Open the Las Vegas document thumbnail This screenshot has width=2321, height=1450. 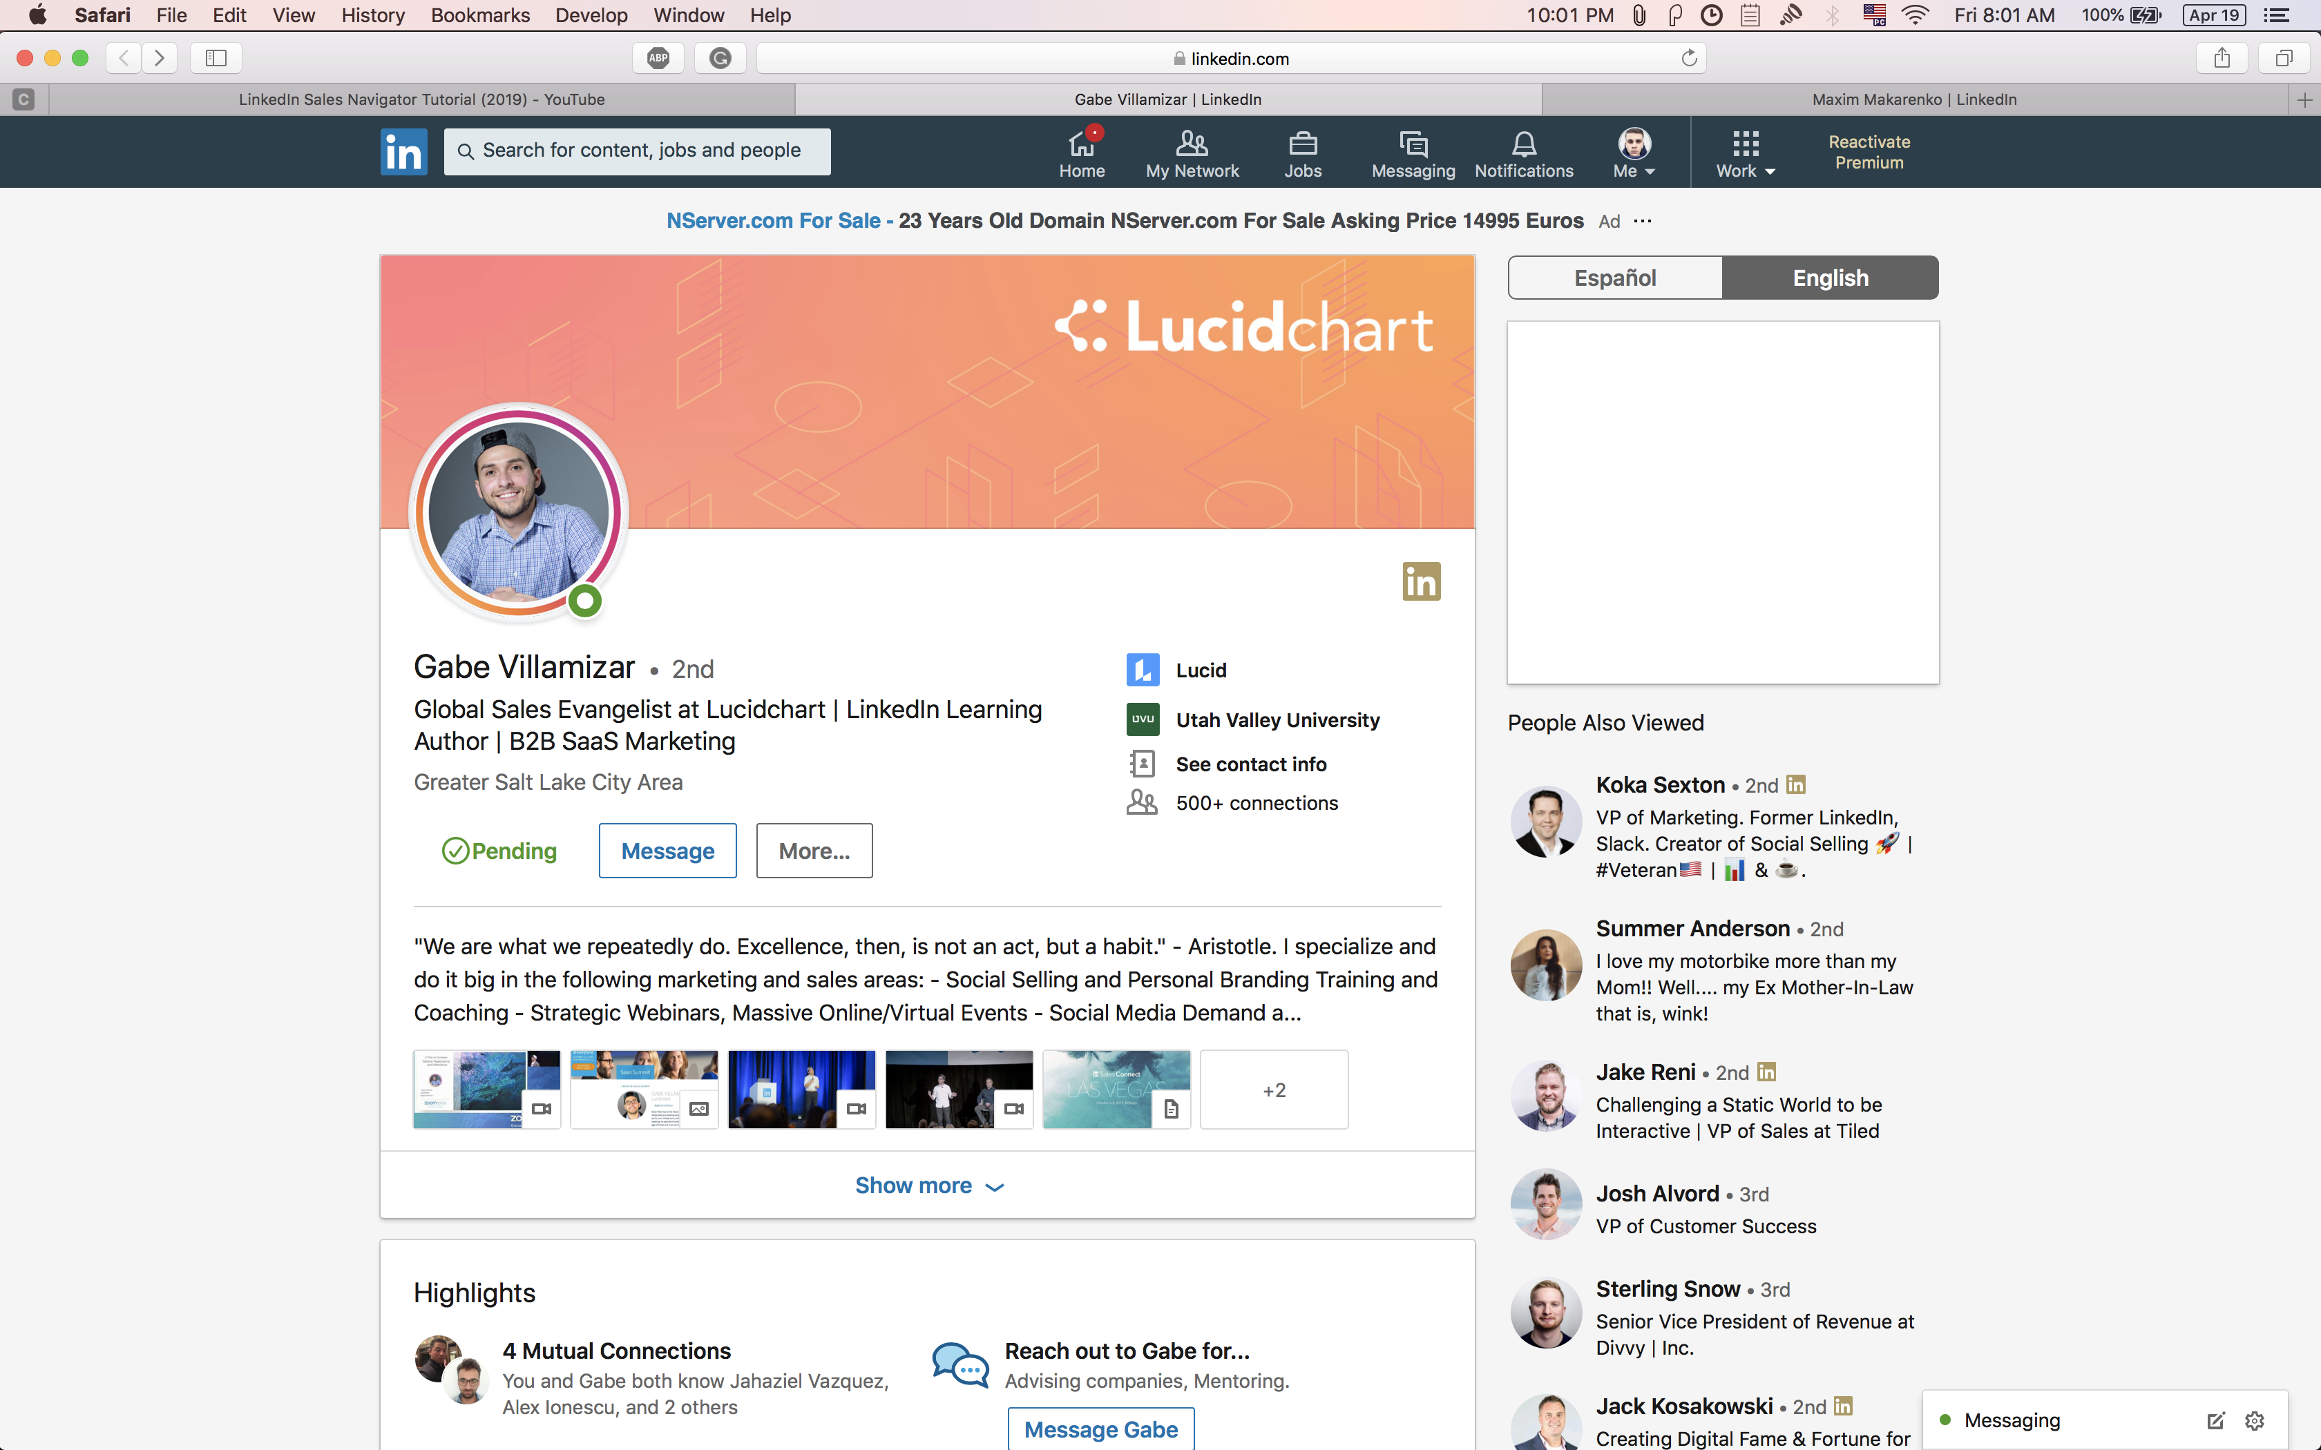1116,1090
